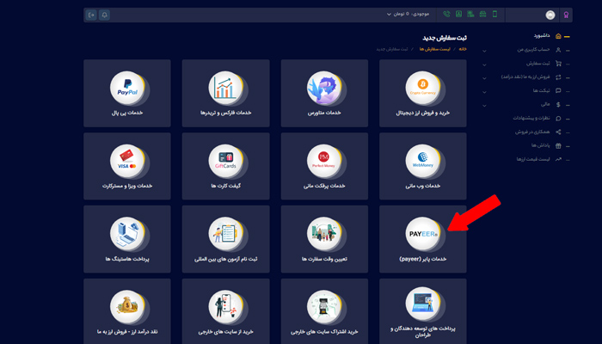Click the green ID card icon
Screen dimensions: 602x344
[458, 15]
